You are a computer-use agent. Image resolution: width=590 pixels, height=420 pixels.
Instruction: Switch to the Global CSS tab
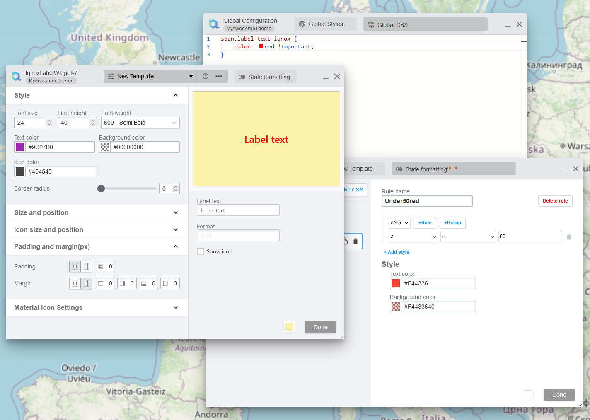pos(425,24)
